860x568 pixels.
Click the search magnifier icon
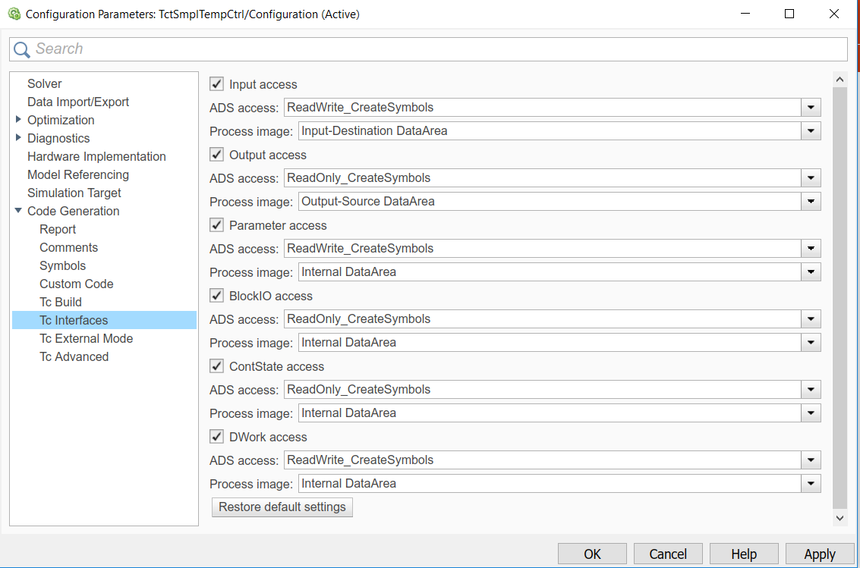point(21,50)
